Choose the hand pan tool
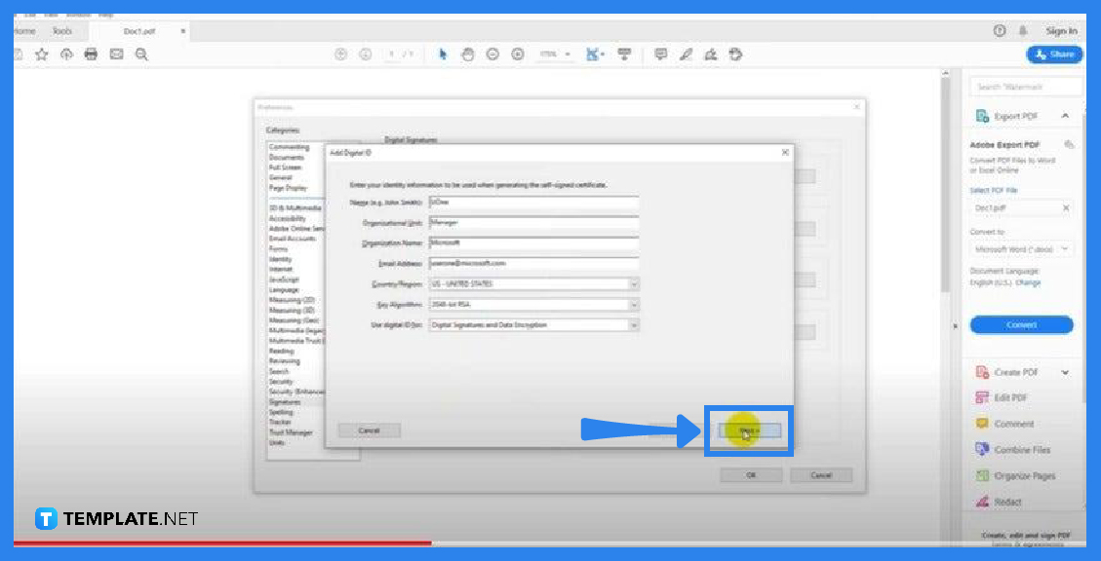Screen dimensions: 1101x561 (468, 54)
